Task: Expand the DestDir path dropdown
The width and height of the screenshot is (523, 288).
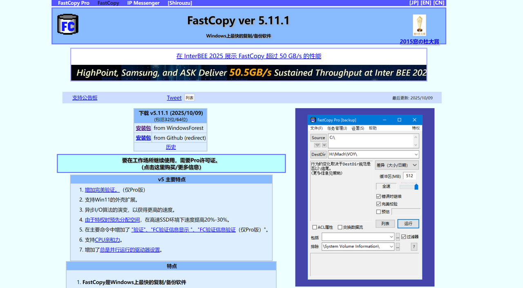Action: click(x=416, y=154)
